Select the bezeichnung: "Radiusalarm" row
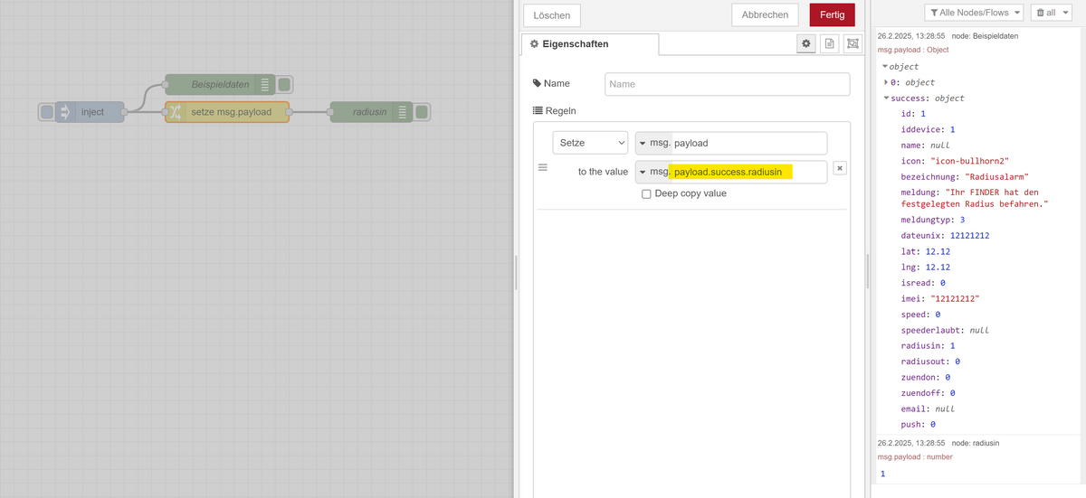The image size is (1086, 498). click(x=965, y=176)
